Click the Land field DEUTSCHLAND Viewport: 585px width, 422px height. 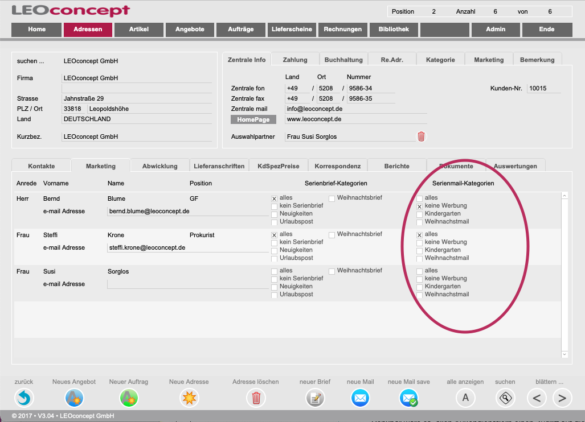pyautogui.click(x=137, y=119)
